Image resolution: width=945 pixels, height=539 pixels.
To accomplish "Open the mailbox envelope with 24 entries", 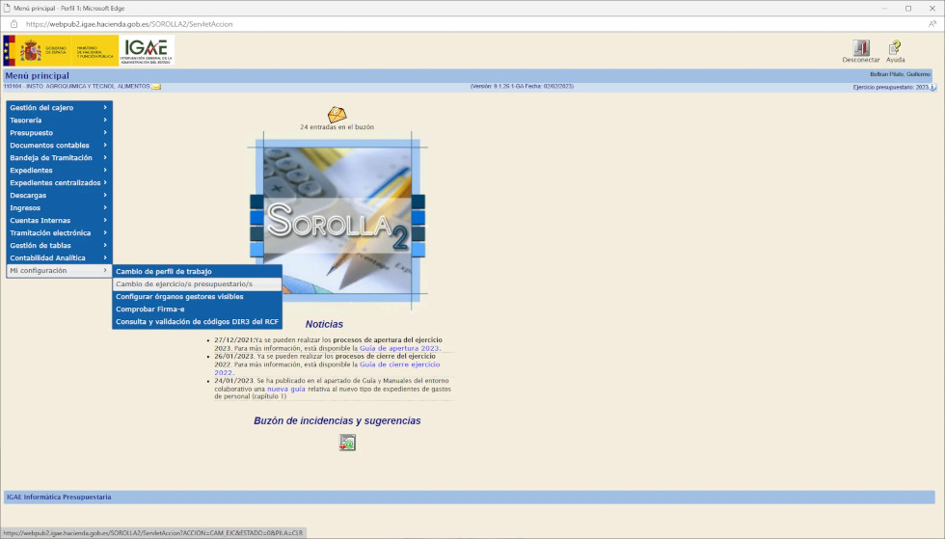I will [x=337, y=115].
